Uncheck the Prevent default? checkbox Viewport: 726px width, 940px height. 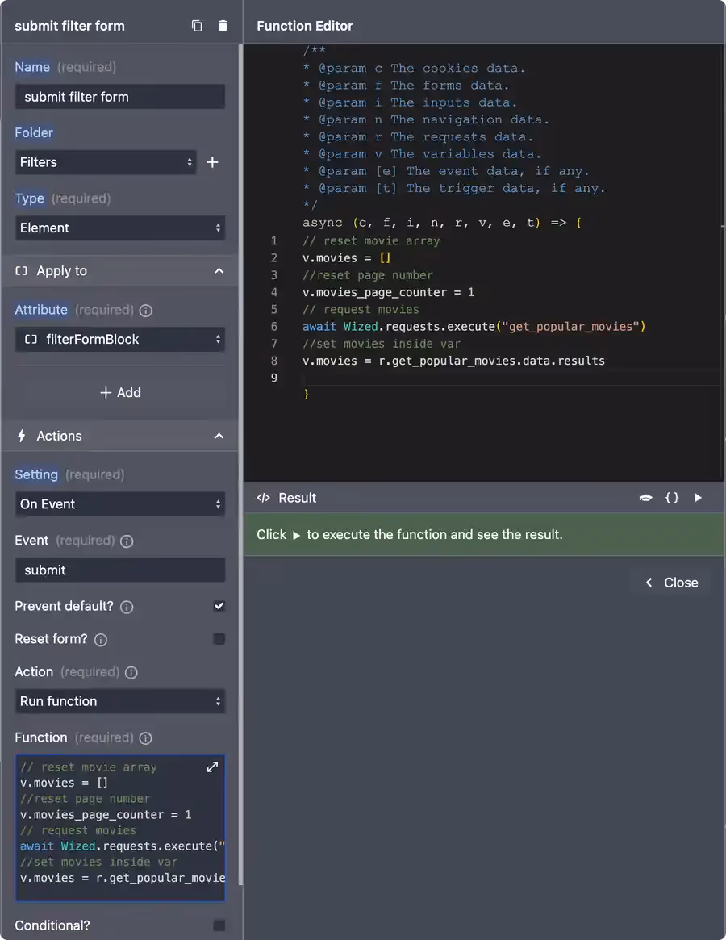[219, 607]
